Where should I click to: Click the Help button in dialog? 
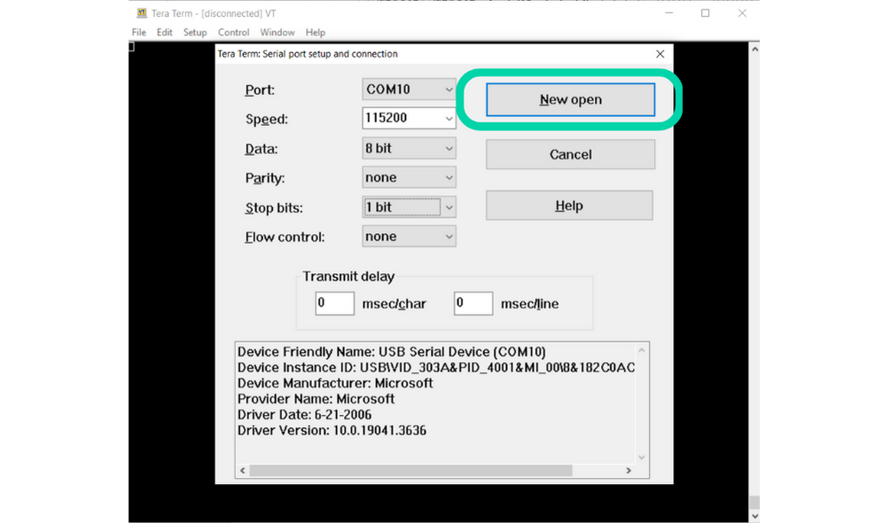click(569, 206)
